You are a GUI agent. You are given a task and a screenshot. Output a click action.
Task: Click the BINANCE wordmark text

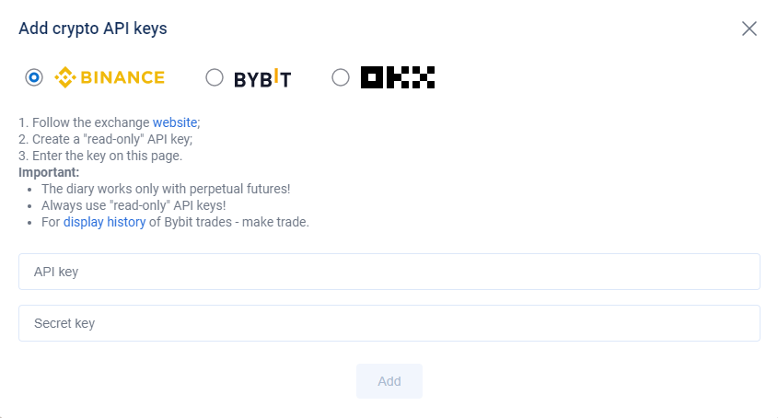pos(122,77)
